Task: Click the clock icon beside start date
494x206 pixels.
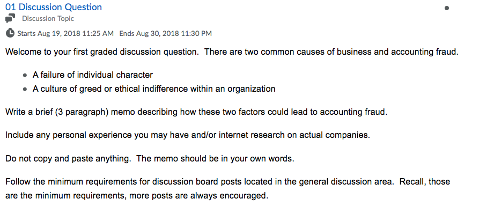Action: click(x=10, y=33)
